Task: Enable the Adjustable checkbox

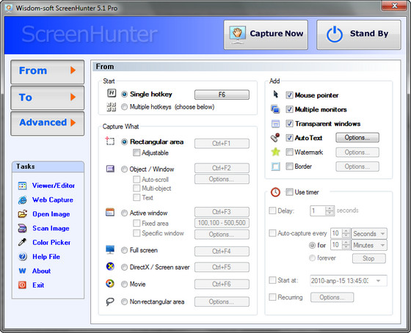Action: coord(137,153)
